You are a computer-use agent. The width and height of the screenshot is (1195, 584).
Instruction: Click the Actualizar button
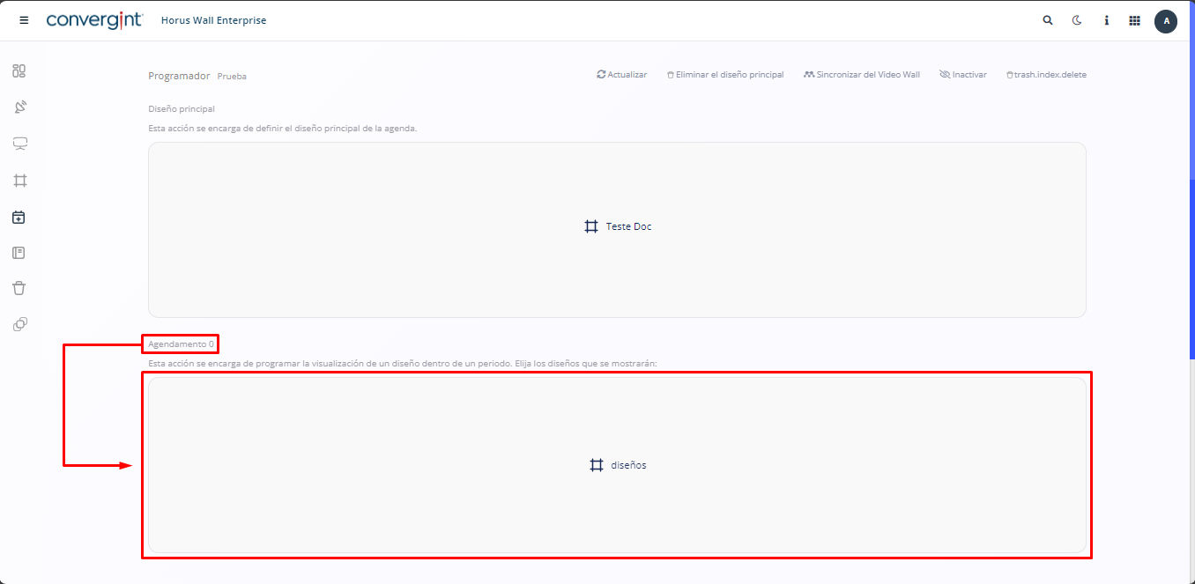[x=622, y=75]
